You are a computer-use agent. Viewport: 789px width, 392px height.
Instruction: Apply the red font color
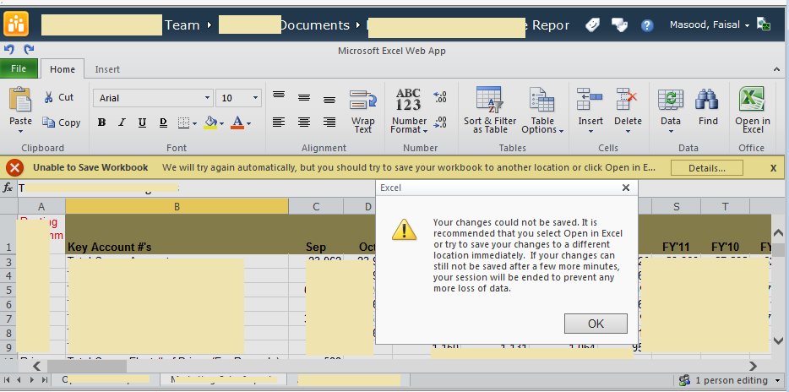coord(237,122)
